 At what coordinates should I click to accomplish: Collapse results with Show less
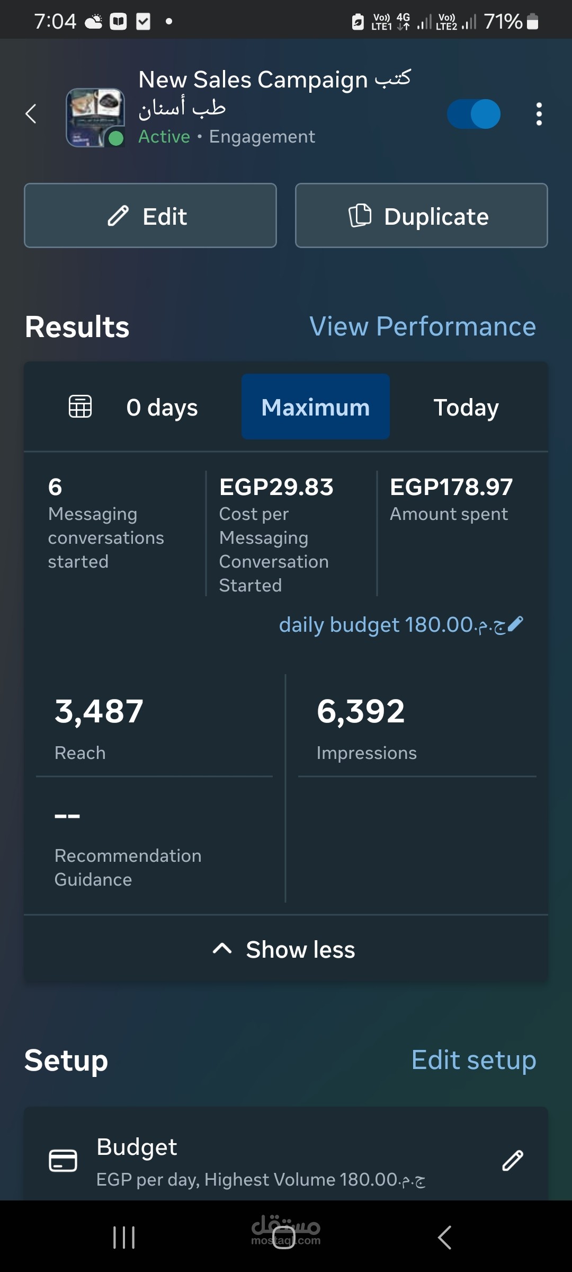pyautogui.click(x=285, y=950)
